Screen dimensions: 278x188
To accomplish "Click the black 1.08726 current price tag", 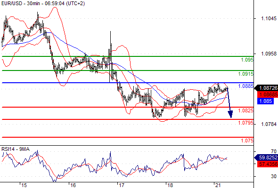I will point(266,88).
